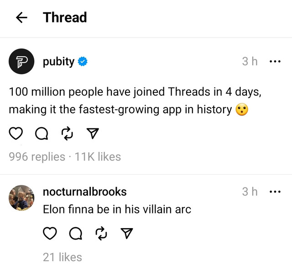292x272 pixels.
Task: Like the nocturnalbrooks reply
Action: pos(50,234)
